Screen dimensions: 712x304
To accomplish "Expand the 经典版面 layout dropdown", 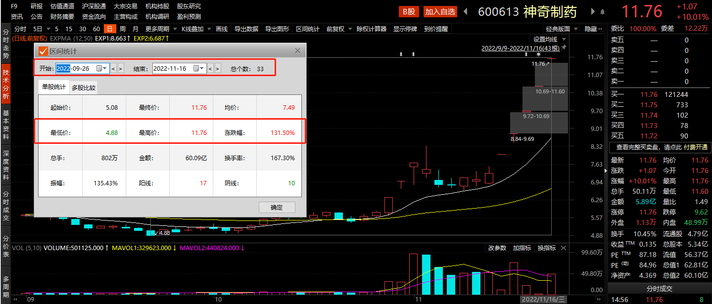I will point(561,29).
